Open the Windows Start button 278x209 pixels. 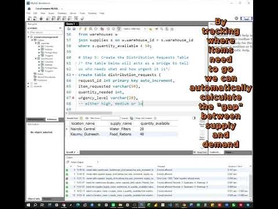[28, 205]
